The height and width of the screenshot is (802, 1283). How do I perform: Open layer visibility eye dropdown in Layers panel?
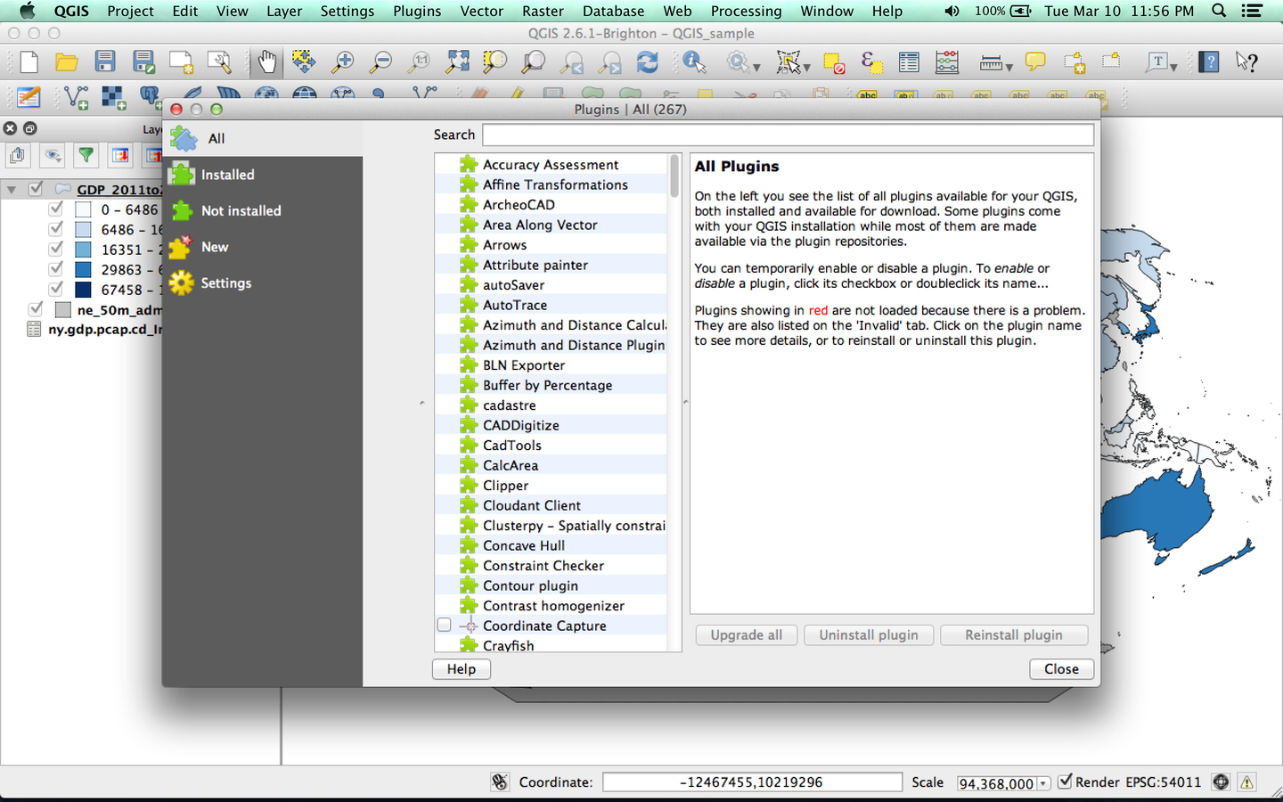53,155
